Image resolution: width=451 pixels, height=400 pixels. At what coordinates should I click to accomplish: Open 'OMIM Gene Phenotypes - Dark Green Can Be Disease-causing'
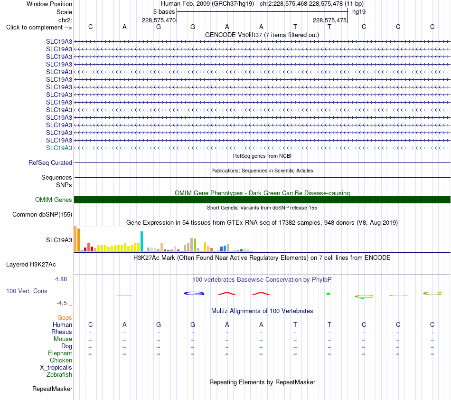(262, 193)
